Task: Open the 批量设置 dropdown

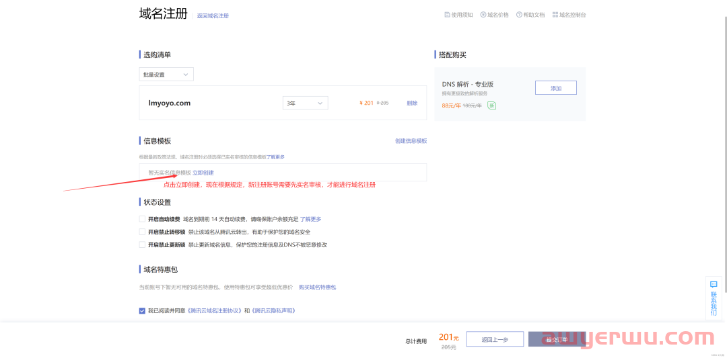Action: (x=166, y=75)
